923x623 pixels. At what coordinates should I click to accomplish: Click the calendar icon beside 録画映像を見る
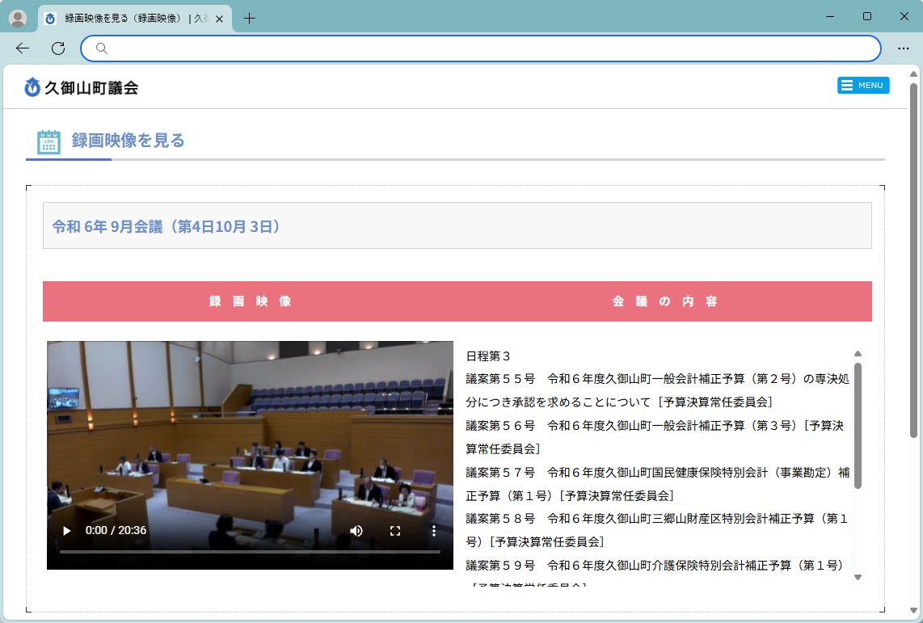tap(48, 141)
